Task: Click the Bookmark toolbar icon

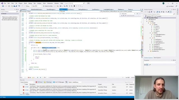Action: (x=74, y=6)
